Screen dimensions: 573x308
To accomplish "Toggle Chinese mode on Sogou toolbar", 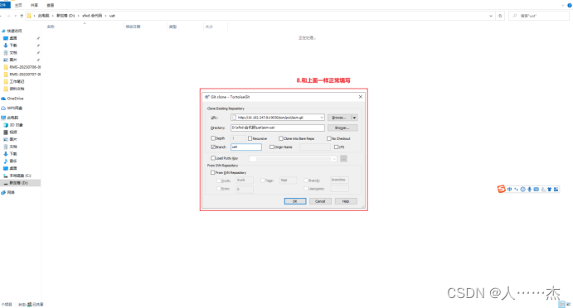I will point(509,189).
